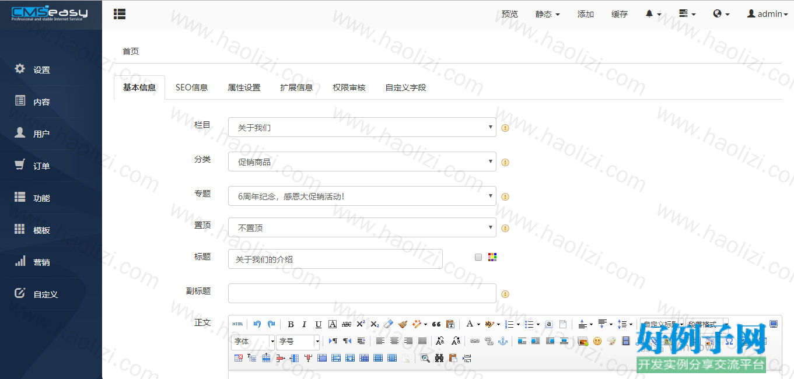Apply strikethrough (ABC) formatting

point(347,324)
